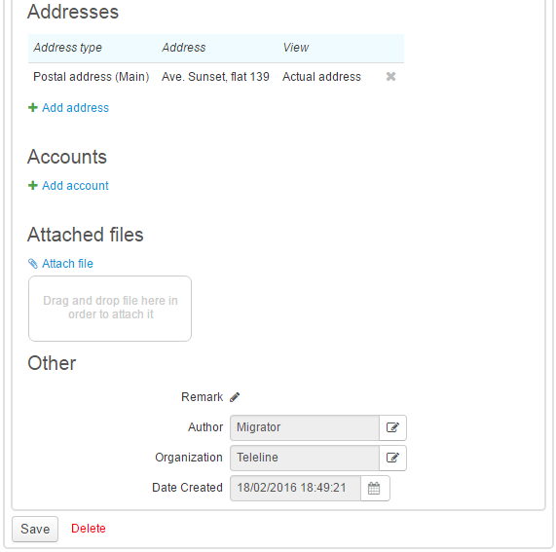Click the Organization field showing Teleline
Screen dimensions: 556x552
pyautogui.click(x=305, y=458)
